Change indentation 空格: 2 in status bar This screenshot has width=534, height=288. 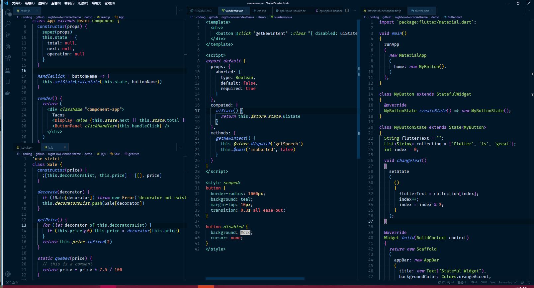pyautogui.click(x=462, y=282)
